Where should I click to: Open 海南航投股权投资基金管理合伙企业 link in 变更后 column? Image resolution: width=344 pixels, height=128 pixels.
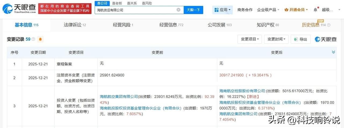pos(260,102)
